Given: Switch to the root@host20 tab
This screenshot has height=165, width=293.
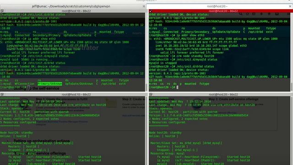Looking at the screenshot, I should (x=217, y=6).
